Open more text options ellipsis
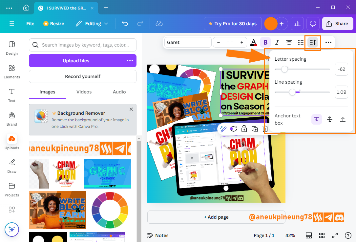The width and height of the screenshot is (356, 242). [328, 42]
